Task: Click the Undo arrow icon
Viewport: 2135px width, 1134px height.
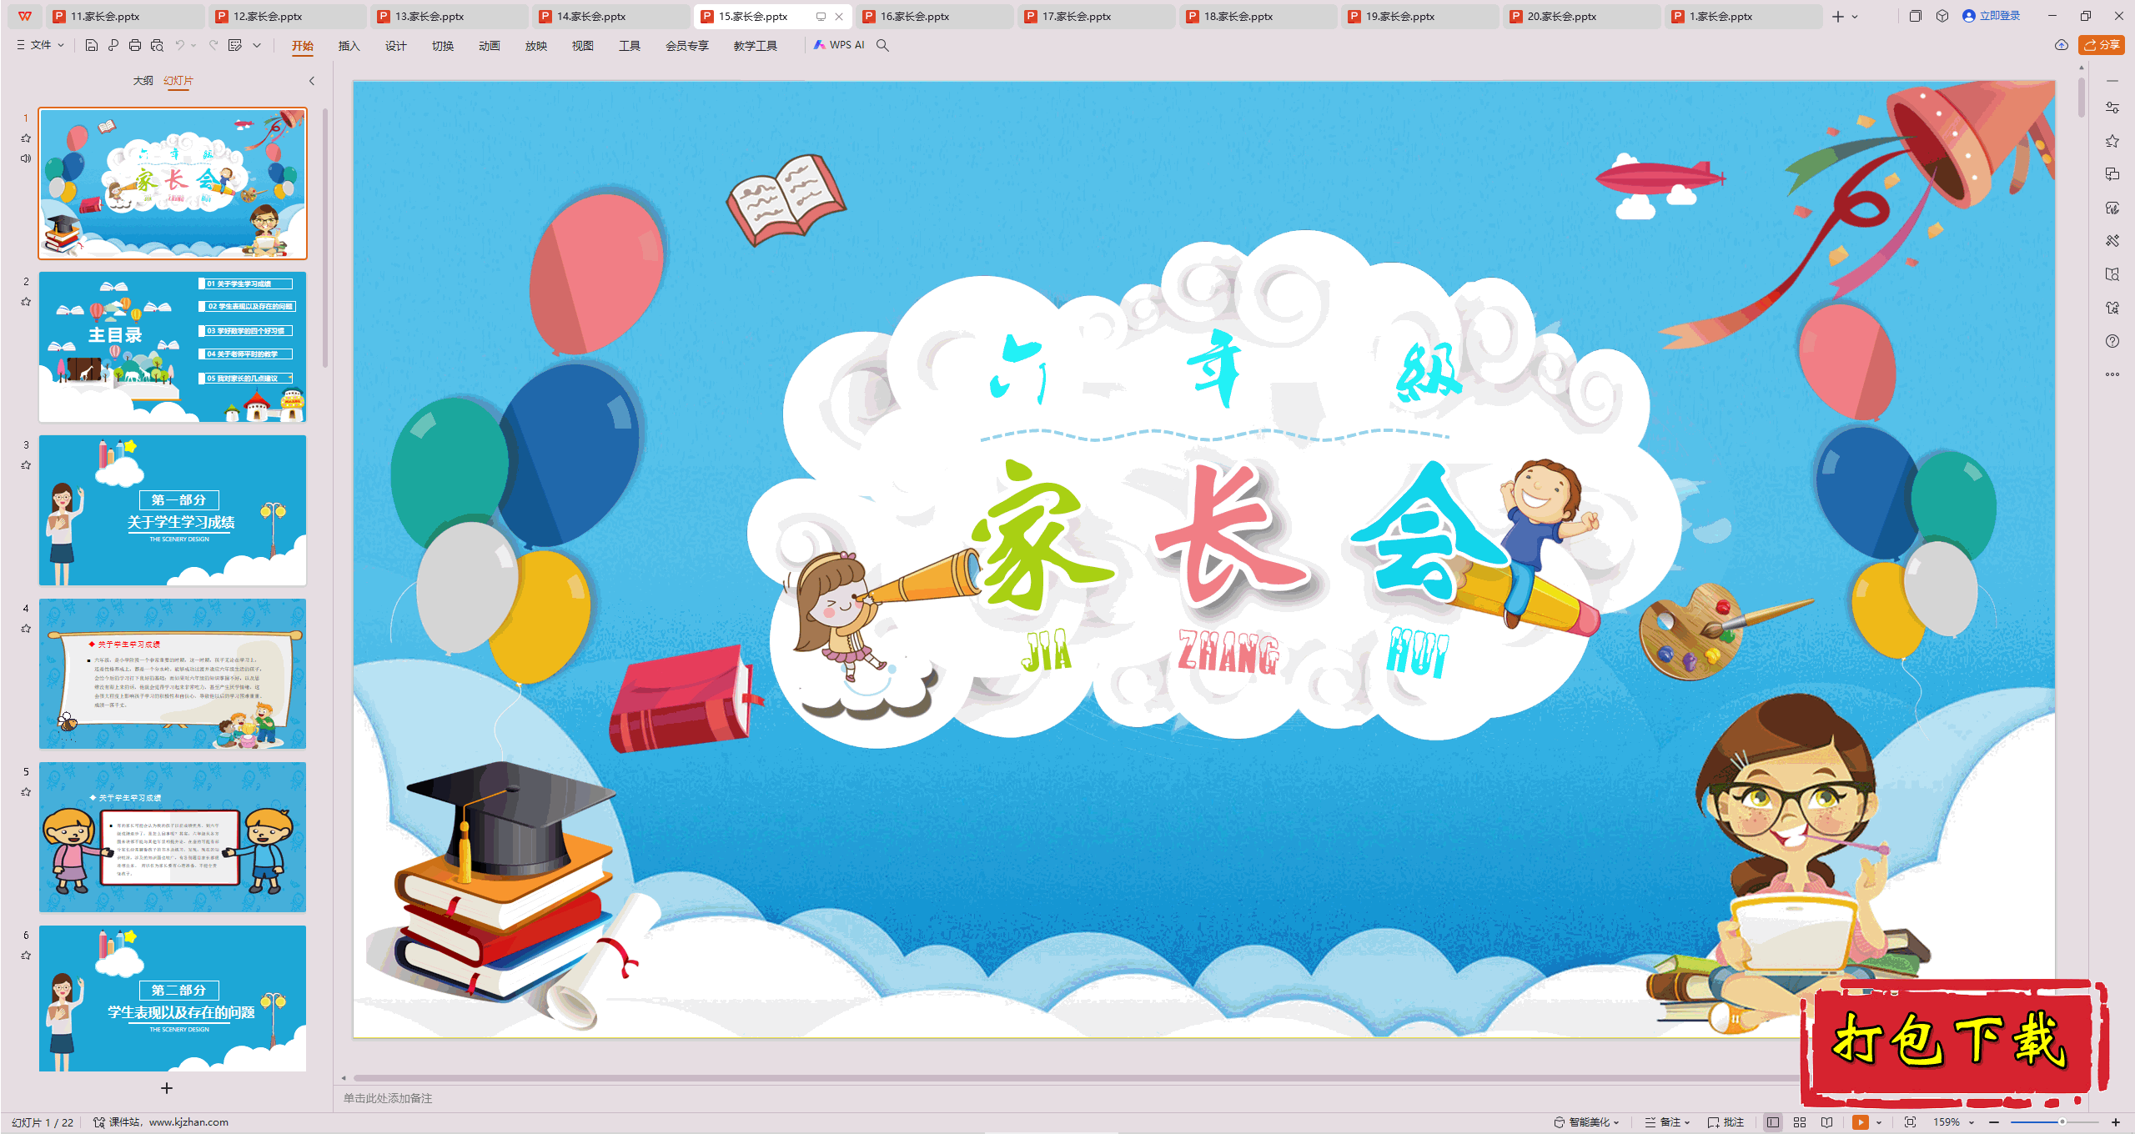Action: click(179, 45)
